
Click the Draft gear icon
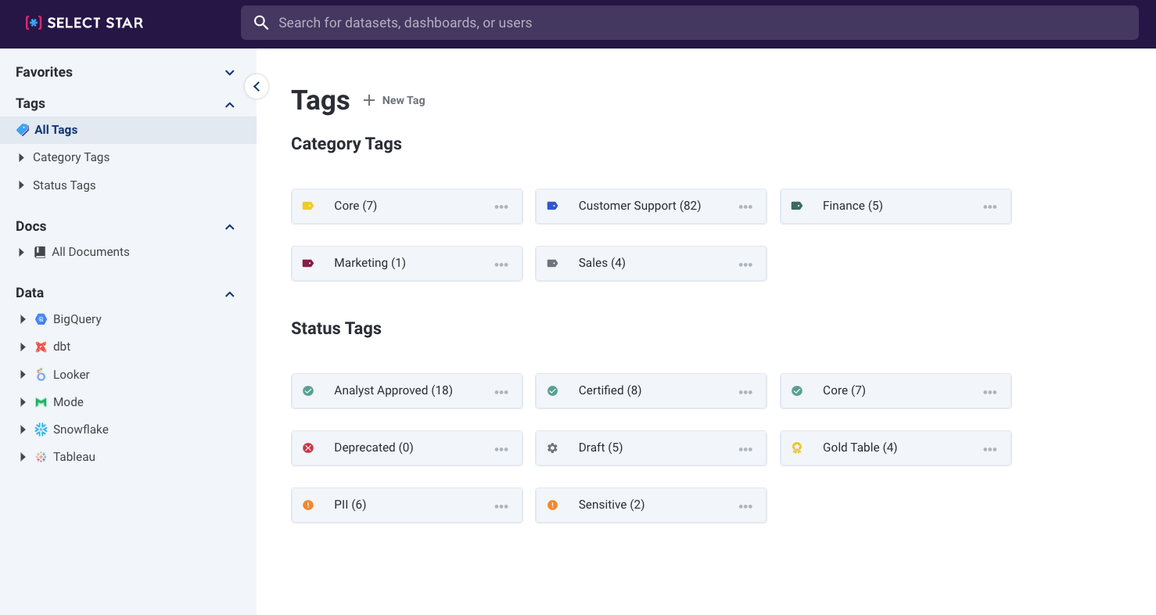click(552, 448)
